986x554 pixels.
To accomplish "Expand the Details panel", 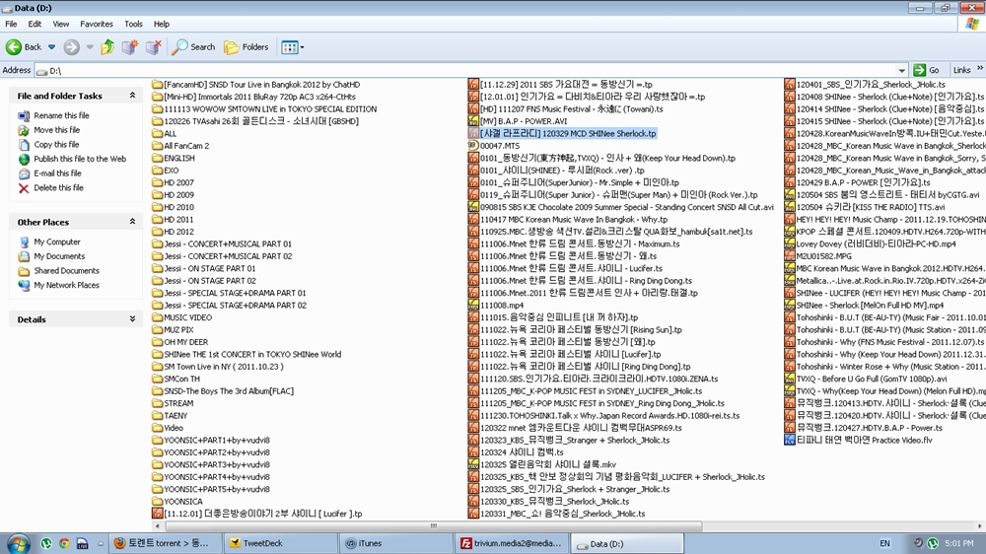I will click(x=132, y=318).
